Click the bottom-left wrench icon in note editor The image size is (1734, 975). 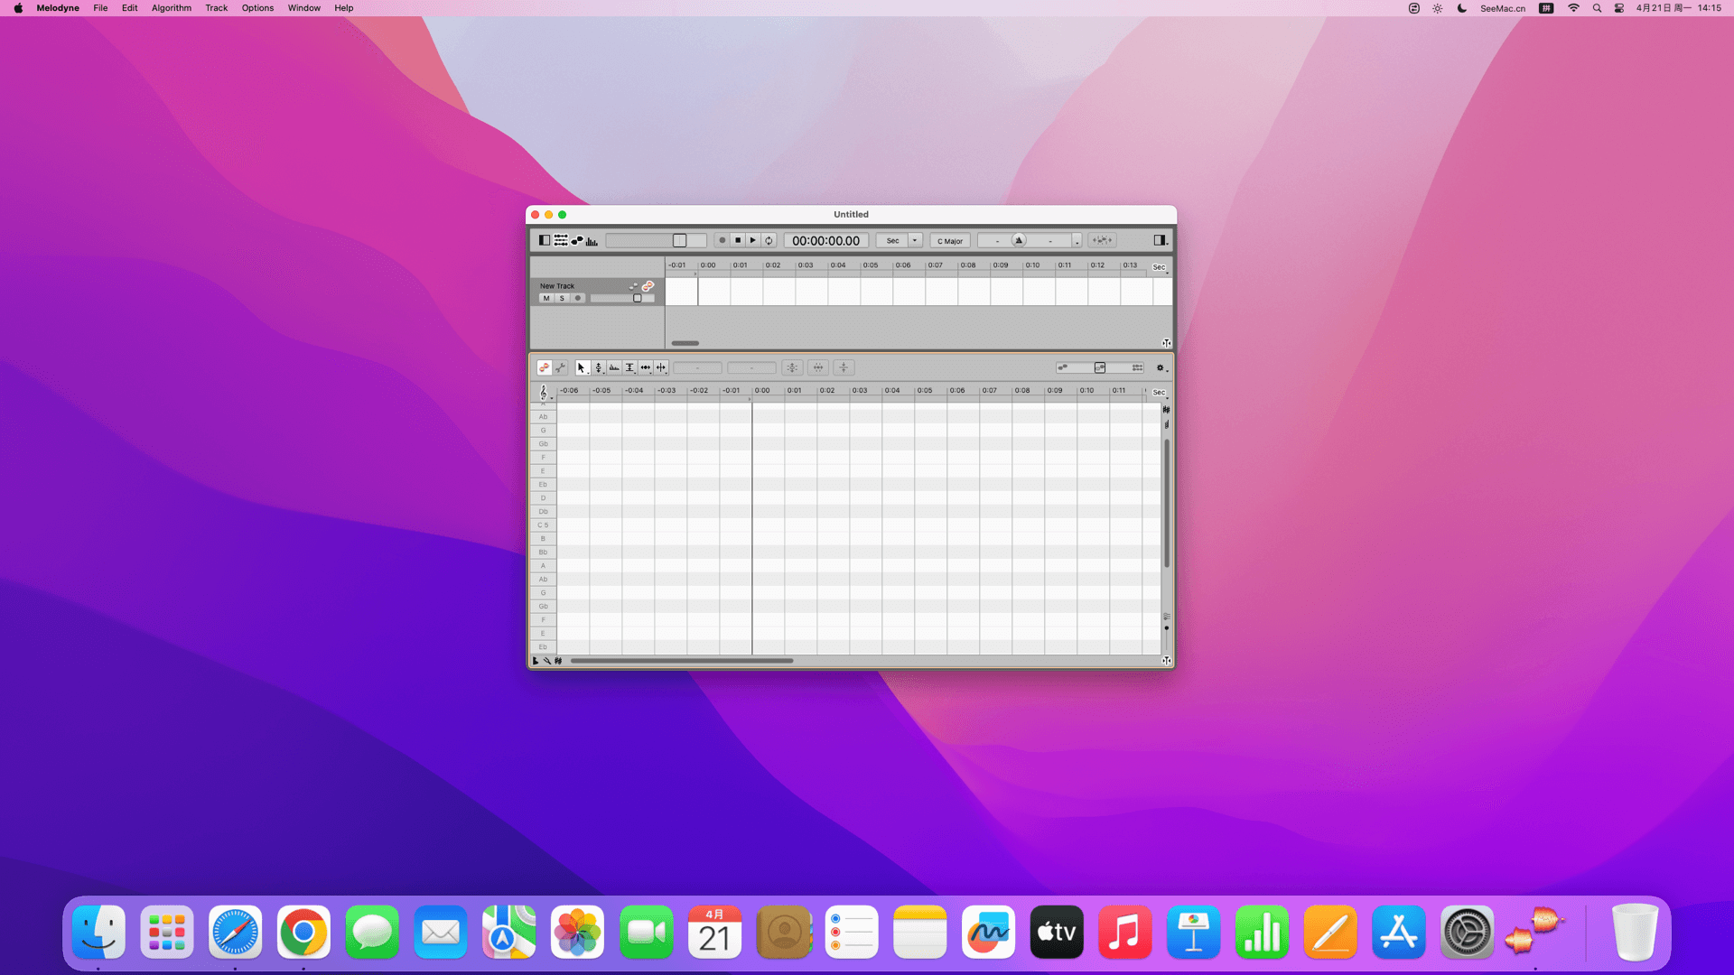546,661
